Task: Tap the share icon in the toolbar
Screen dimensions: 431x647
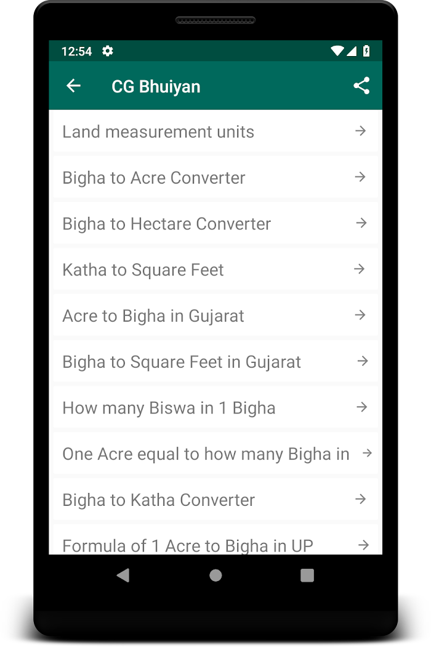Action: coord(361,86)
